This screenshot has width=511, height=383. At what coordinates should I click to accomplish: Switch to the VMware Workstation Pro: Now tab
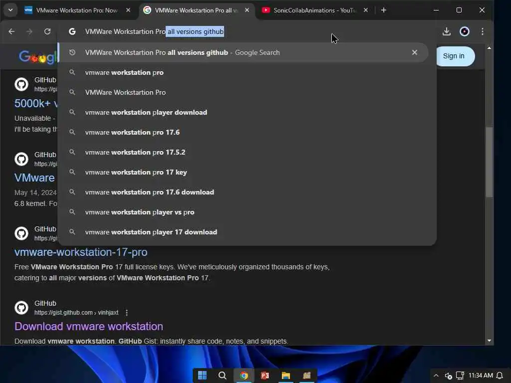(76, 10)
